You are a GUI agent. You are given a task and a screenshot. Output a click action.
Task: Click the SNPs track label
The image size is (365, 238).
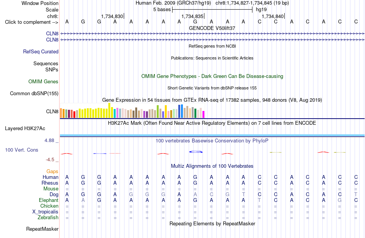pyautogui.click(x=52, y=69)
